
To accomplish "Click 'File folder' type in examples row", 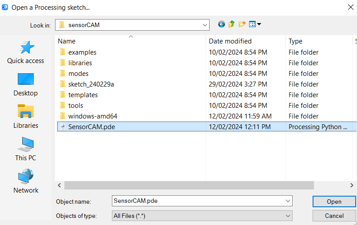I will pos(304,52).
